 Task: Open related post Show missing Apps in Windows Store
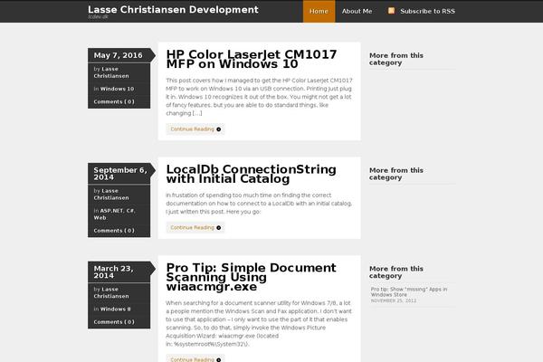409,291
